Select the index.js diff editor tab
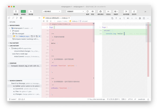 55,18
